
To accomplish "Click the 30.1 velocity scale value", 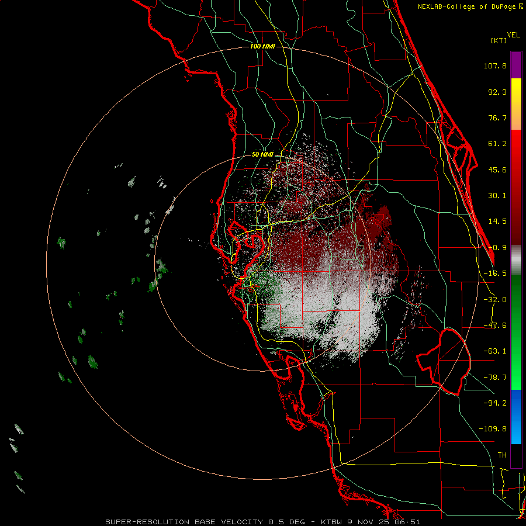I will (497, 196).
